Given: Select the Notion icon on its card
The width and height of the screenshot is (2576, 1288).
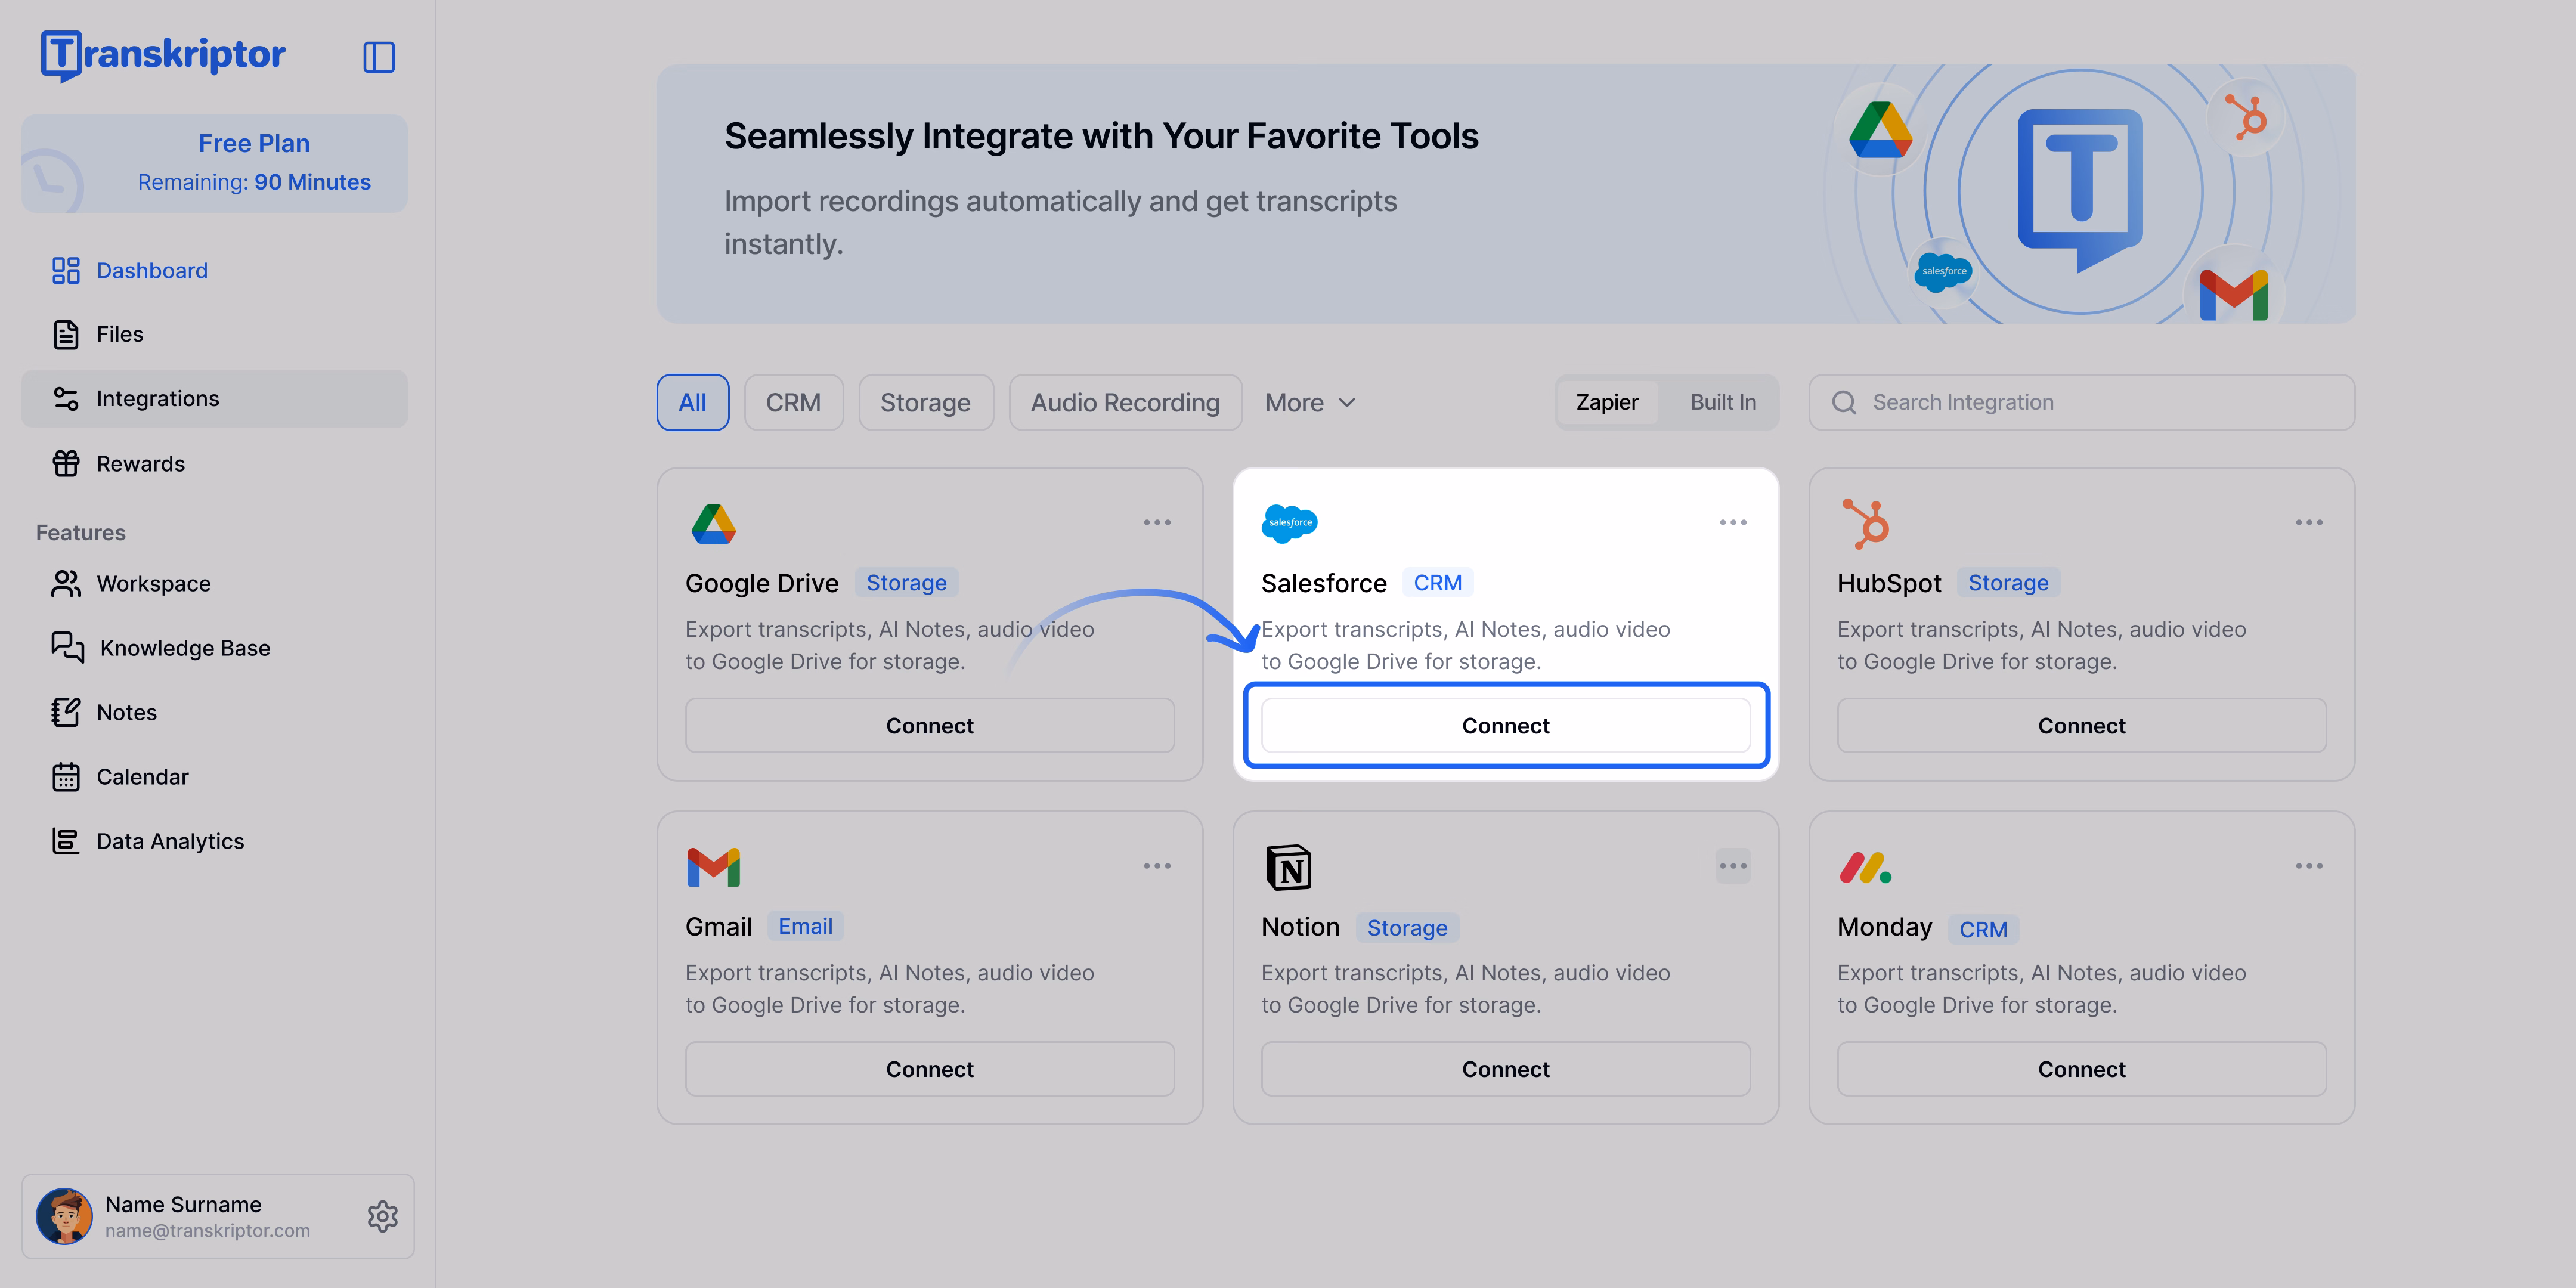Looking at the screenshot, I should pos(1289,867).
